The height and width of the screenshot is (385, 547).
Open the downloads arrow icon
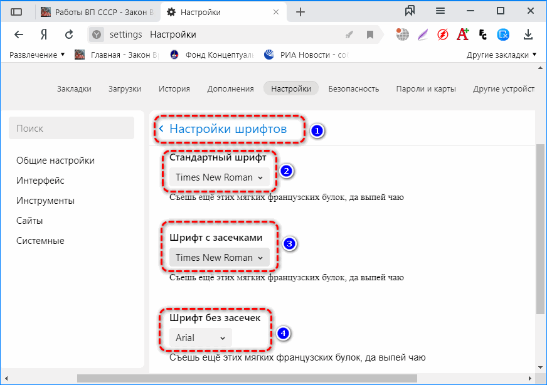[x=528, y=34]
